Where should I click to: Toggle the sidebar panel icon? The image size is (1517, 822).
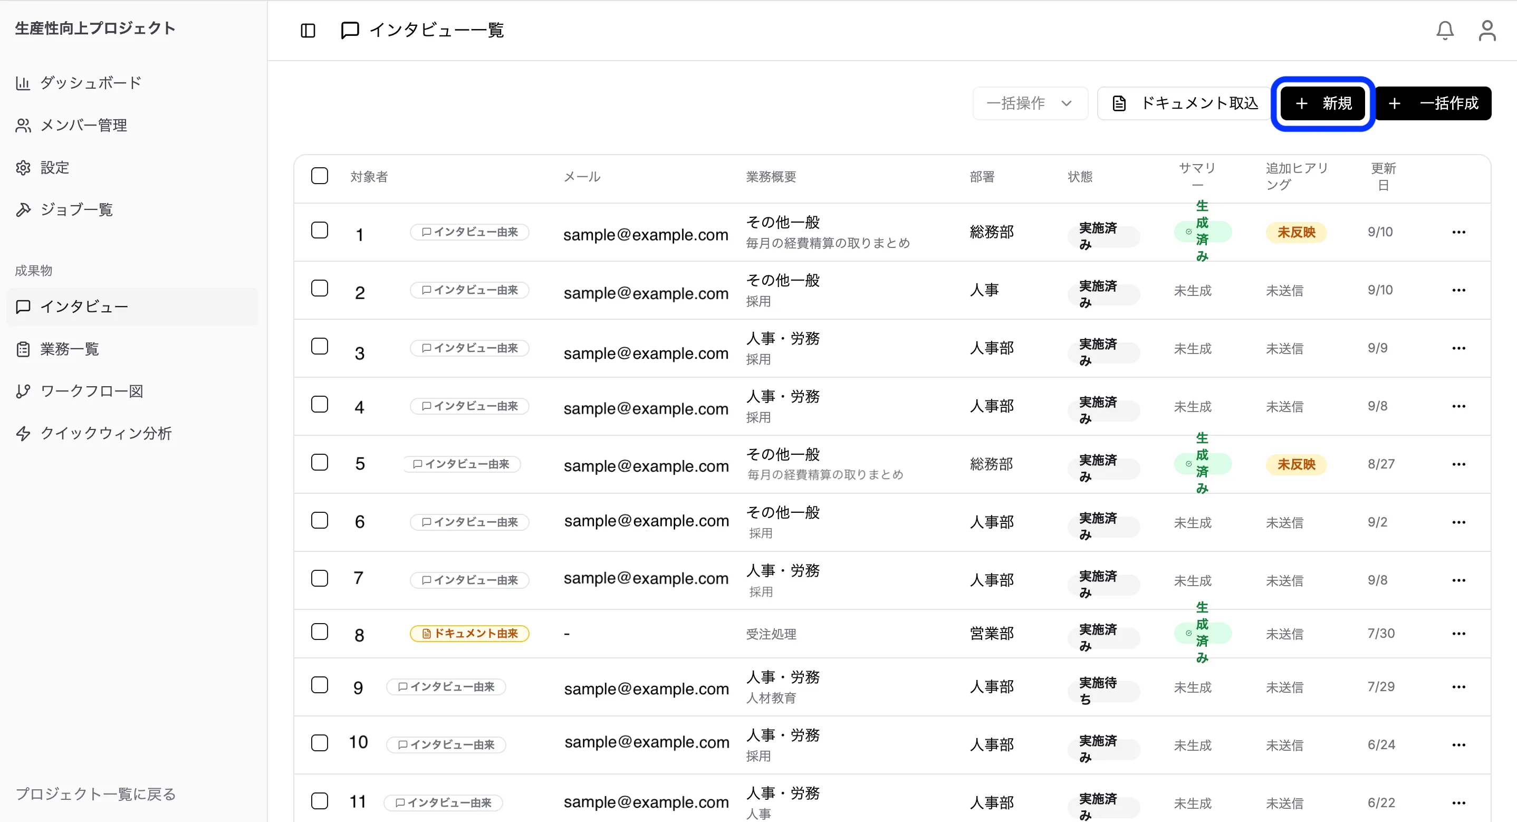[x=308, y=30]
